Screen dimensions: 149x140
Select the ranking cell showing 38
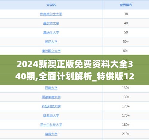coord(126,14)
